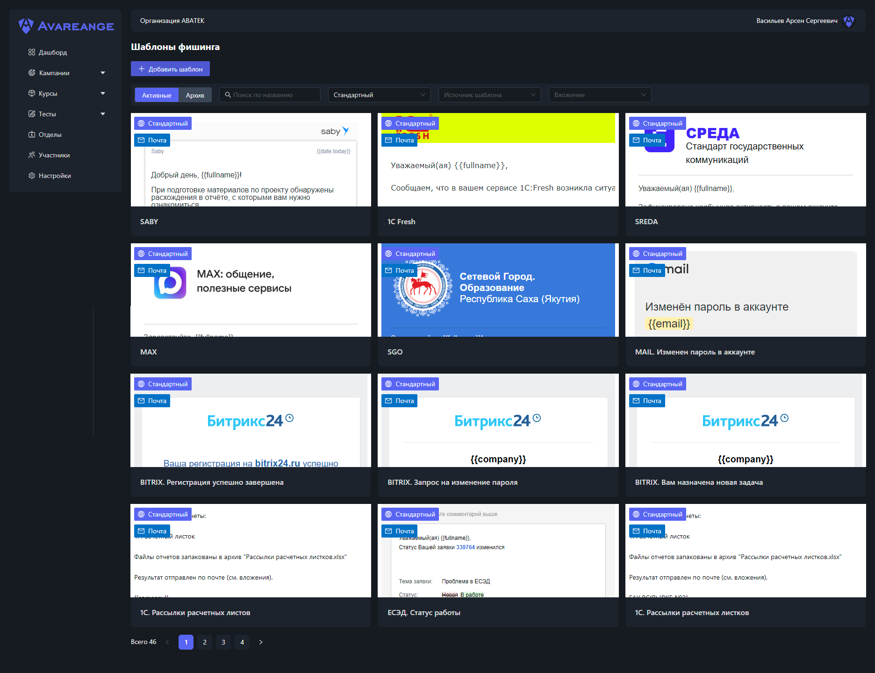Open Dashboard via its grid icon

[32, 52]
